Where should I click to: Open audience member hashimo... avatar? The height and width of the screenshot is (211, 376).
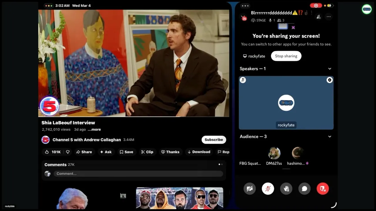pos(298,153)
